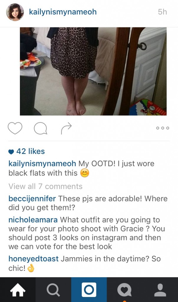This screenshot has height=302, width=178.
Task: Open nicholeamara's profile from the comment
Action: point(33,220)
